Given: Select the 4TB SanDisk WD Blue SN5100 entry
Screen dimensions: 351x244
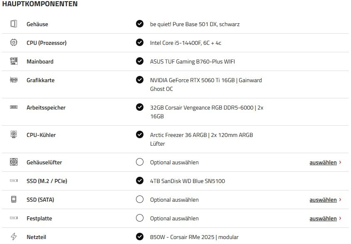Looking at the screenshot, I should (x=188, y=181).
